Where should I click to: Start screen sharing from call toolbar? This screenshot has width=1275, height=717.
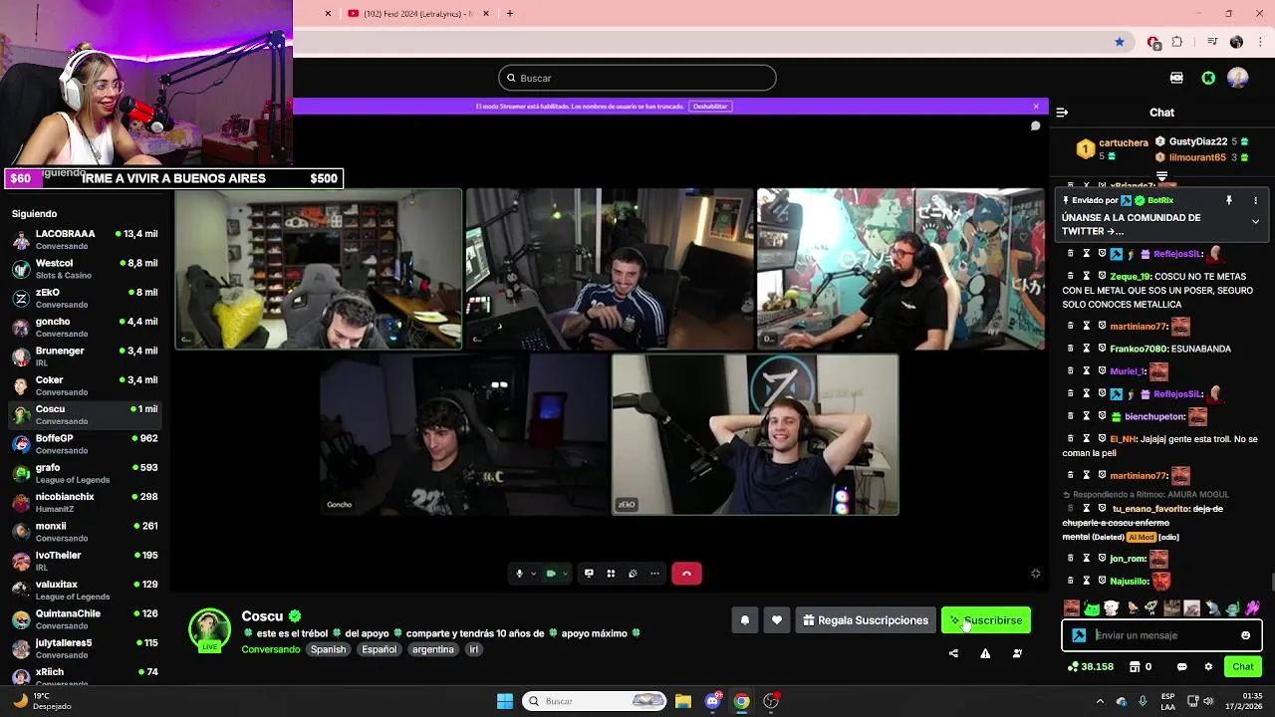[x=589, y=574]
